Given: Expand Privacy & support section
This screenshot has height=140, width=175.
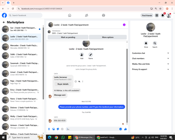Looking at the screenshot, I should point(150,69).
